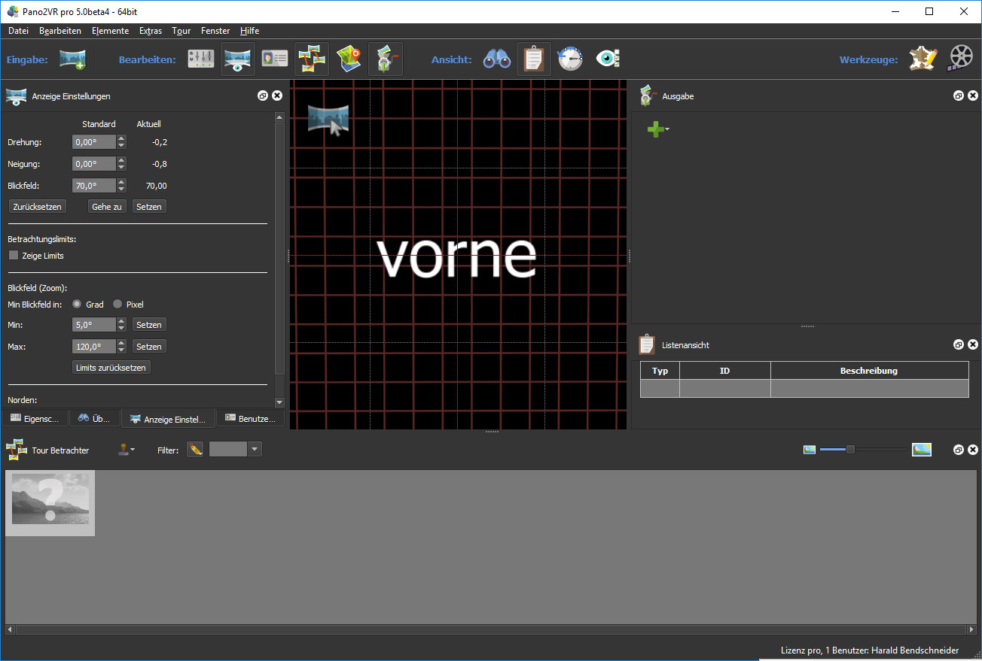
Task: Open the Filter combo box dropdown
Action: click(255, 450)
